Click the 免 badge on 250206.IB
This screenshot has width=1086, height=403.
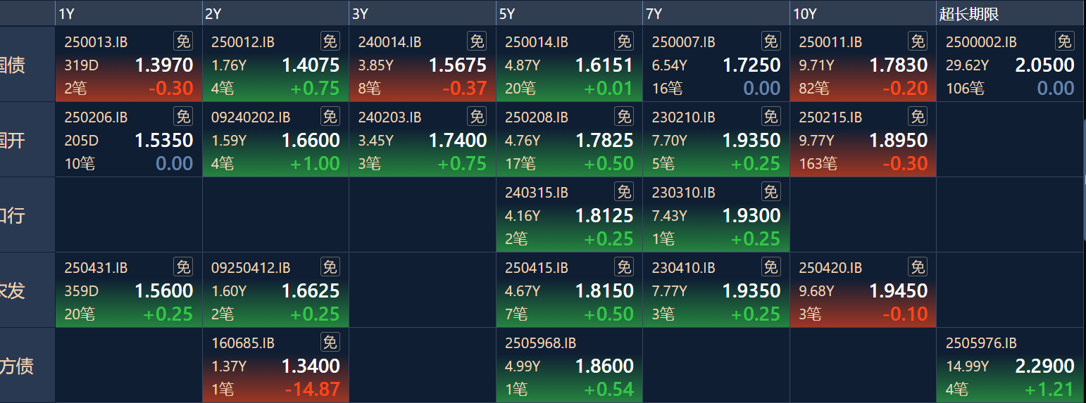point(183,117)
